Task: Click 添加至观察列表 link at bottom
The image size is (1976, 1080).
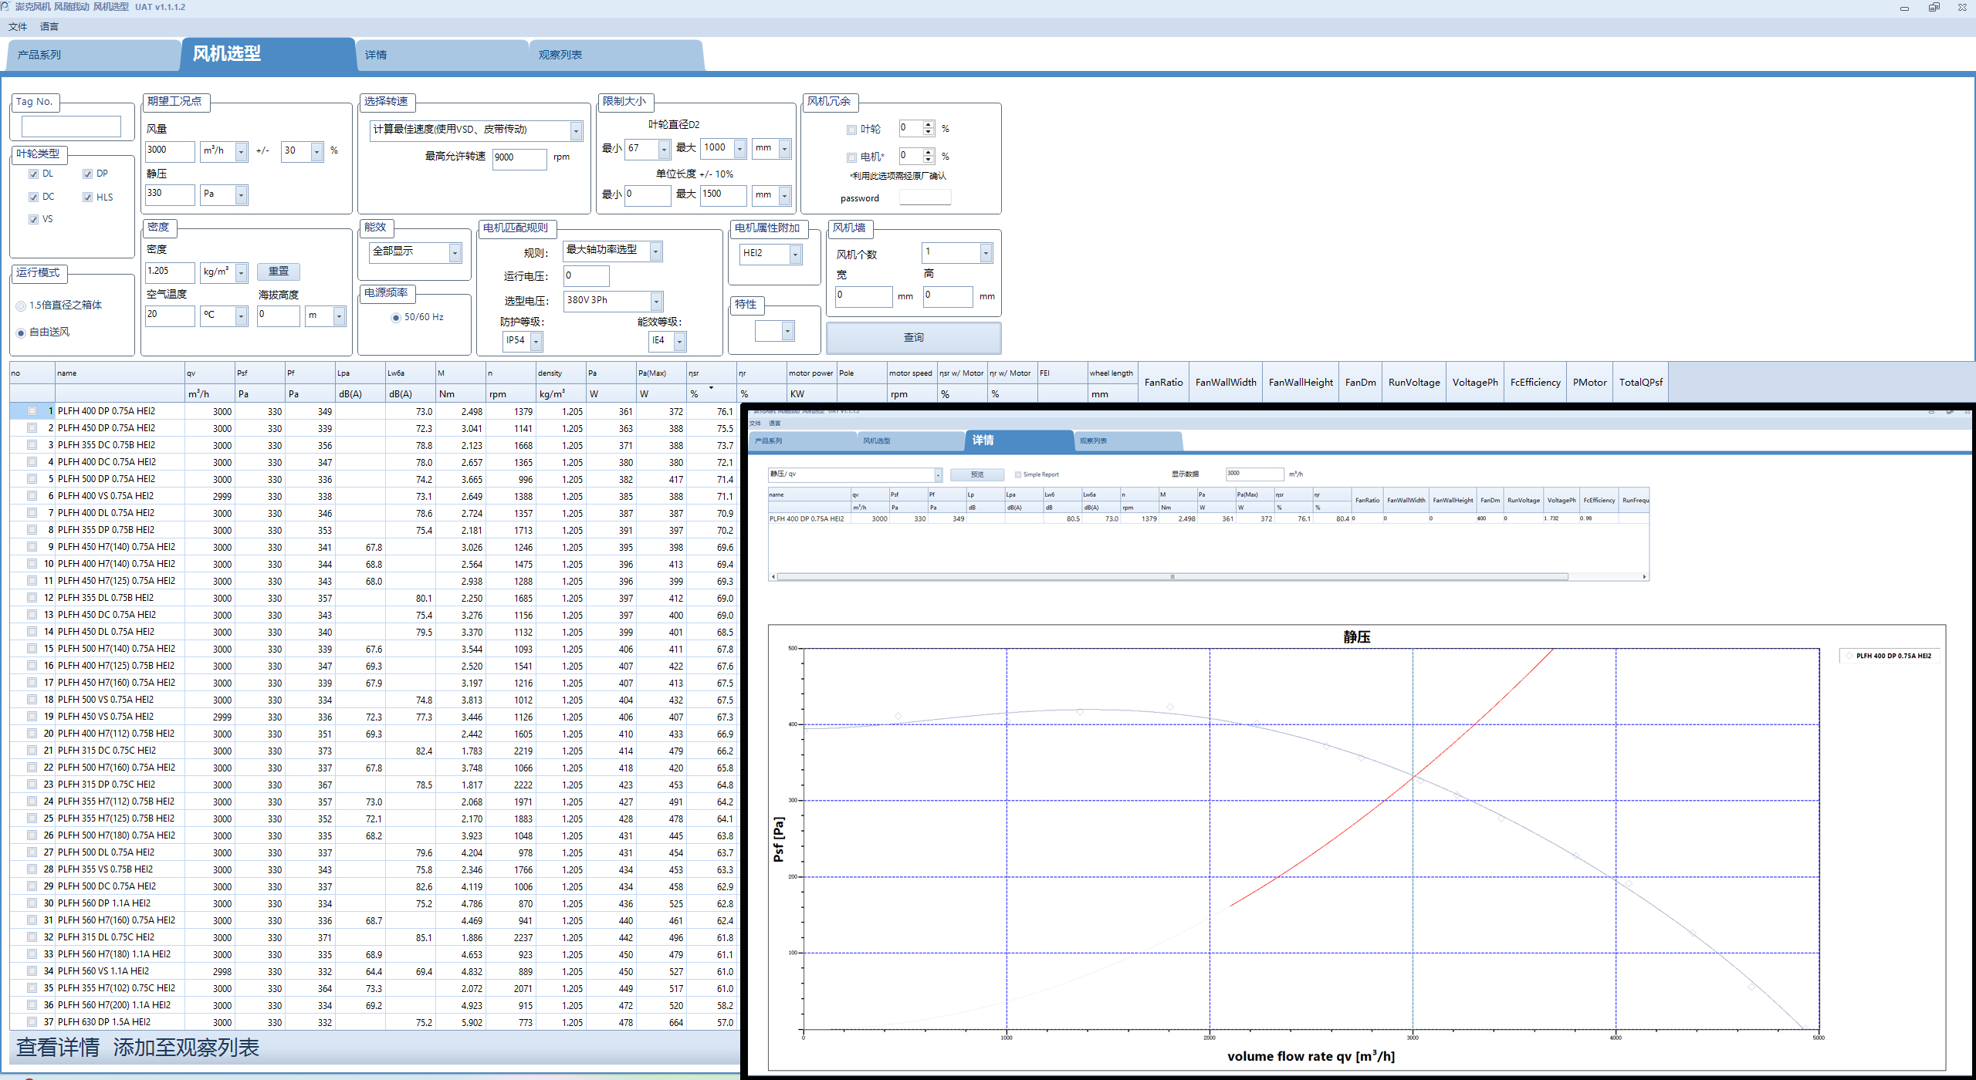Action: [x=186, y=1047]
